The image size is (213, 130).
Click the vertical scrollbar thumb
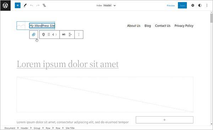(x=212, y=18)
